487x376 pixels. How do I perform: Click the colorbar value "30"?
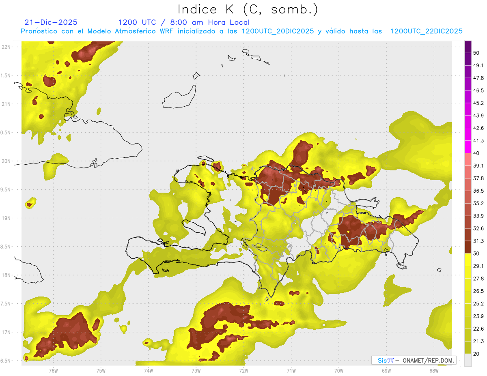476,254
